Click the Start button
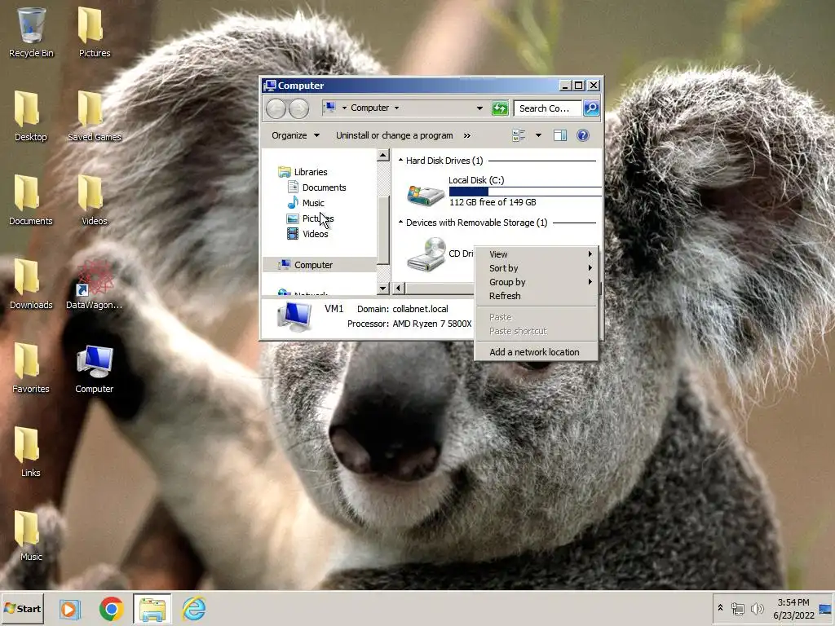The width and height of the screenshot is (835, 626). (22, 608)
